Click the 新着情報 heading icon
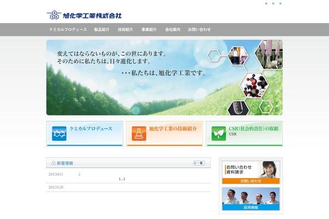 click(x=54, y=163)
